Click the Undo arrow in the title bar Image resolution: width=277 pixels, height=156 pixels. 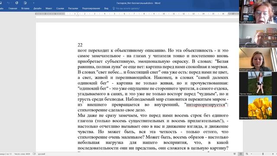(8, 3)
